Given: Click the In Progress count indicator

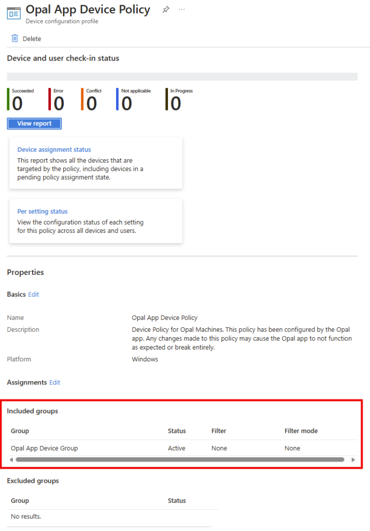Looking at the screenshot, I should (176, 103).
